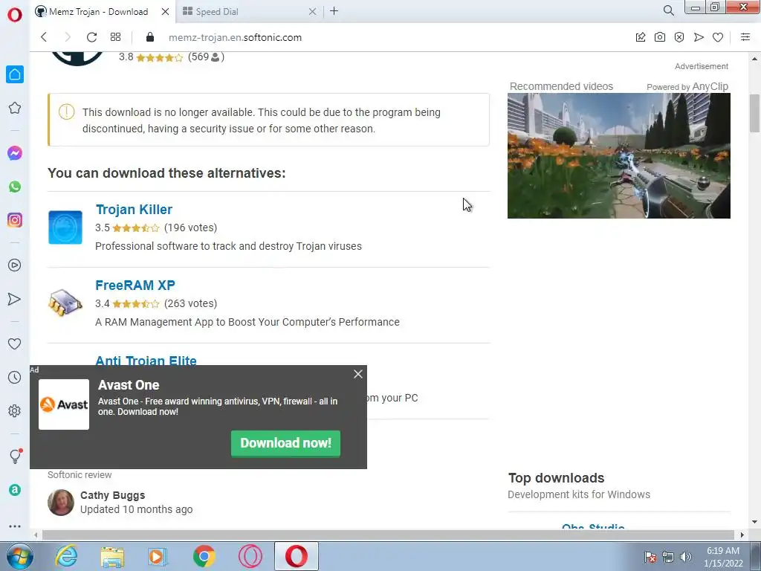
Task: Click the horizontal scrollbar at page bottom
Action: tap(388, 535)
